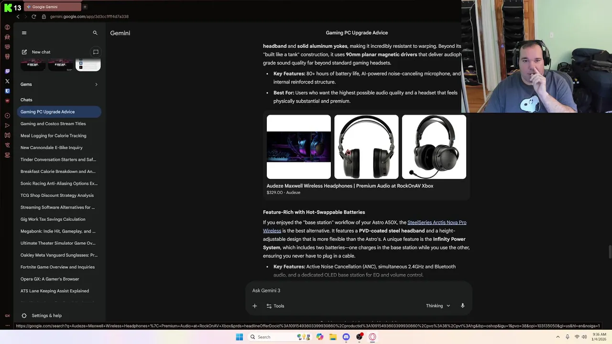612x344 pixels.
Task: Click the system tray microphone icon
Action: click(x=568, y=337)
